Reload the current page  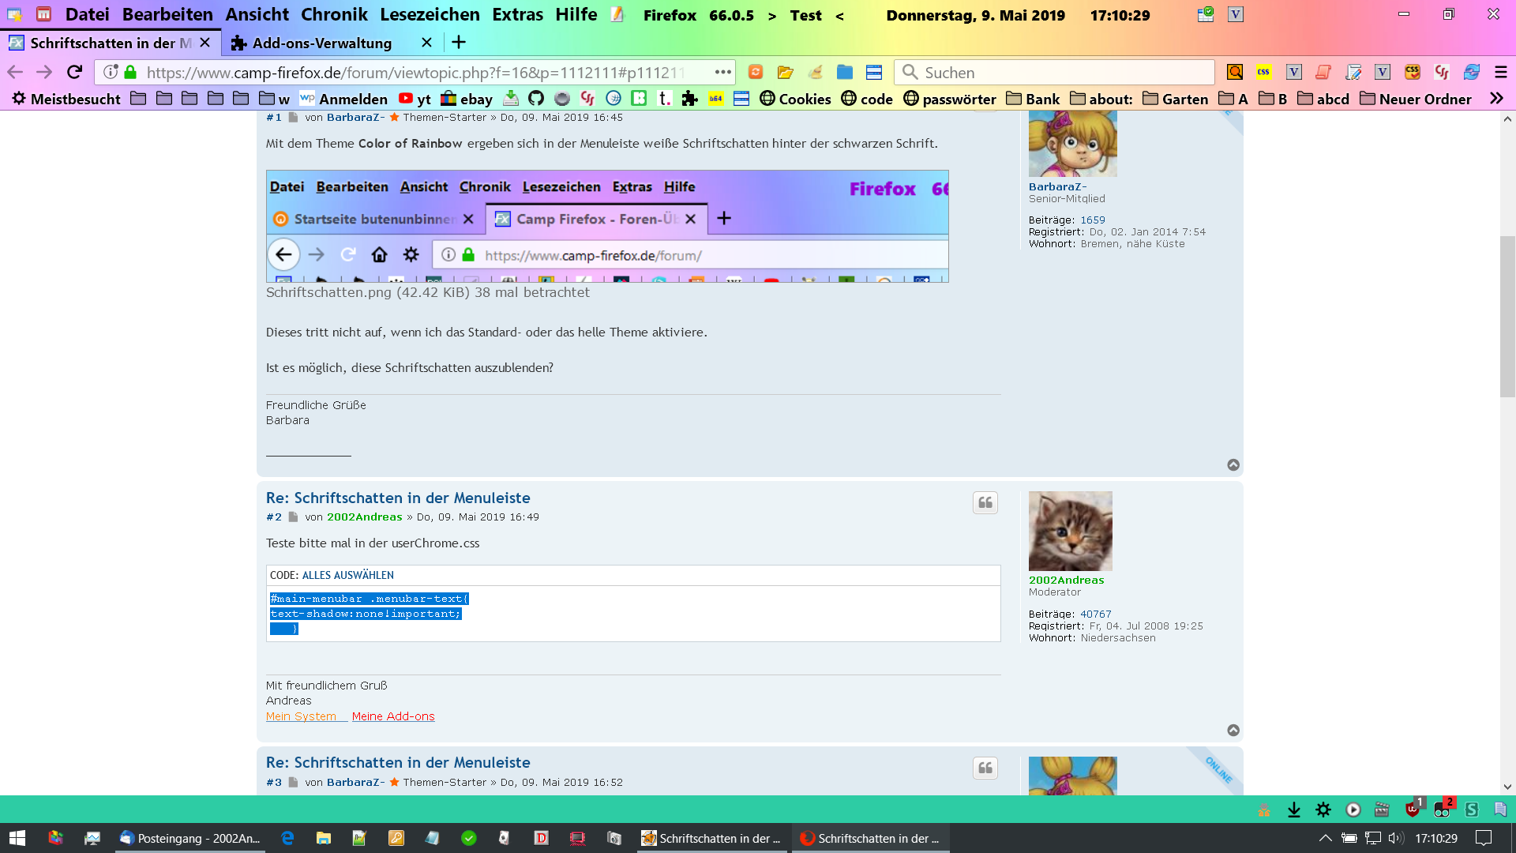(x=74, y=72)
